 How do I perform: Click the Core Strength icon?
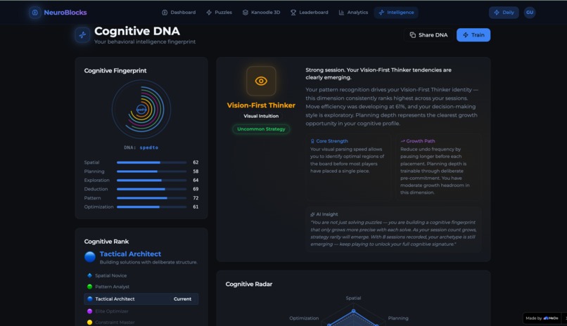[312, 141]
